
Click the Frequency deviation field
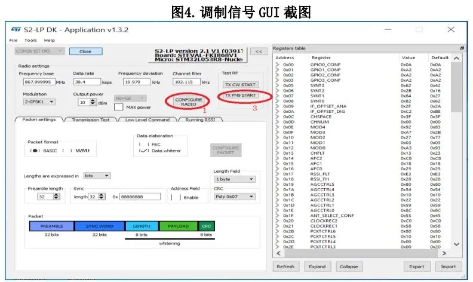click(x=137, y=82)
